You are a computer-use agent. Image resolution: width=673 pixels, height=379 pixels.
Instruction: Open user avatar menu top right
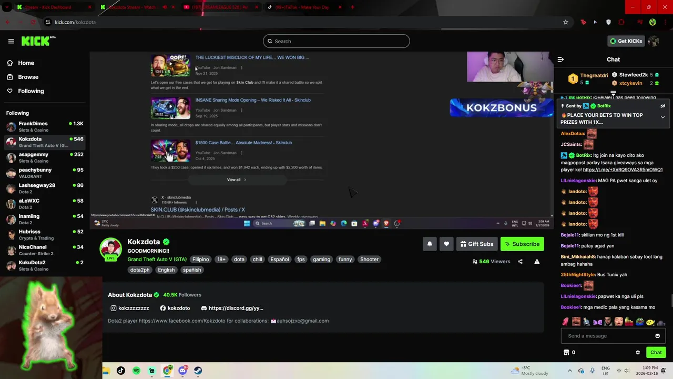pos(654,41)
